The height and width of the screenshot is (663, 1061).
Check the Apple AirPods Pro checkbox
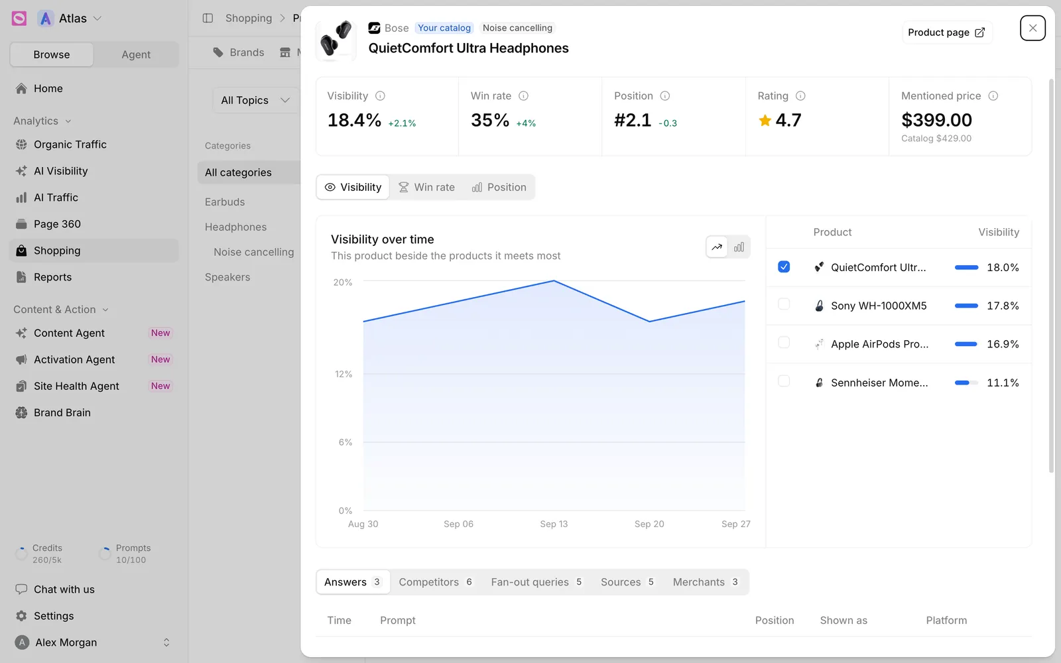click(784, 343)
